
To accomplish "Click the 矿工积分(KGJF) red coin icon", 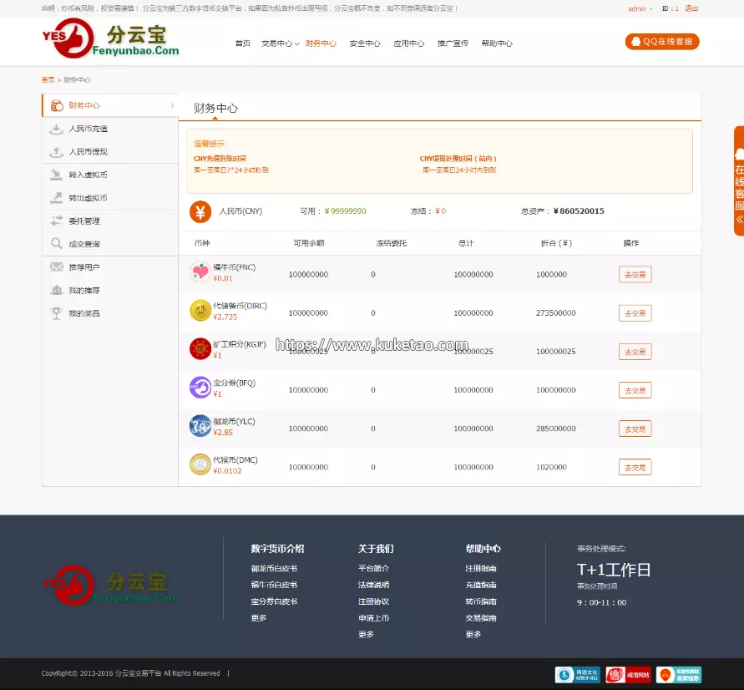I will (x=200, y=349).
